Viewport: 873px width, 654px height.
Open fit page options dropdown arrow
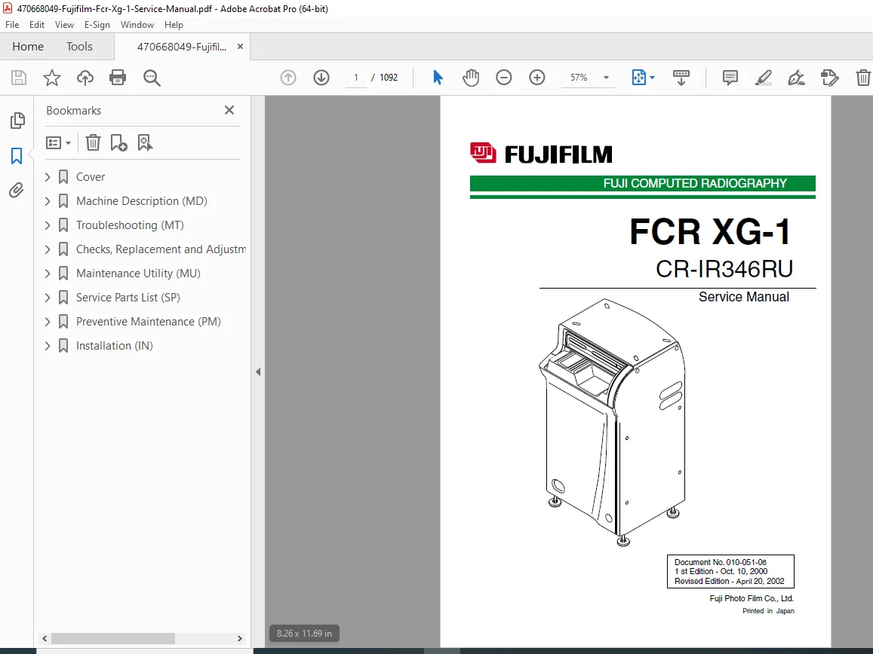(x=653, y=78)
